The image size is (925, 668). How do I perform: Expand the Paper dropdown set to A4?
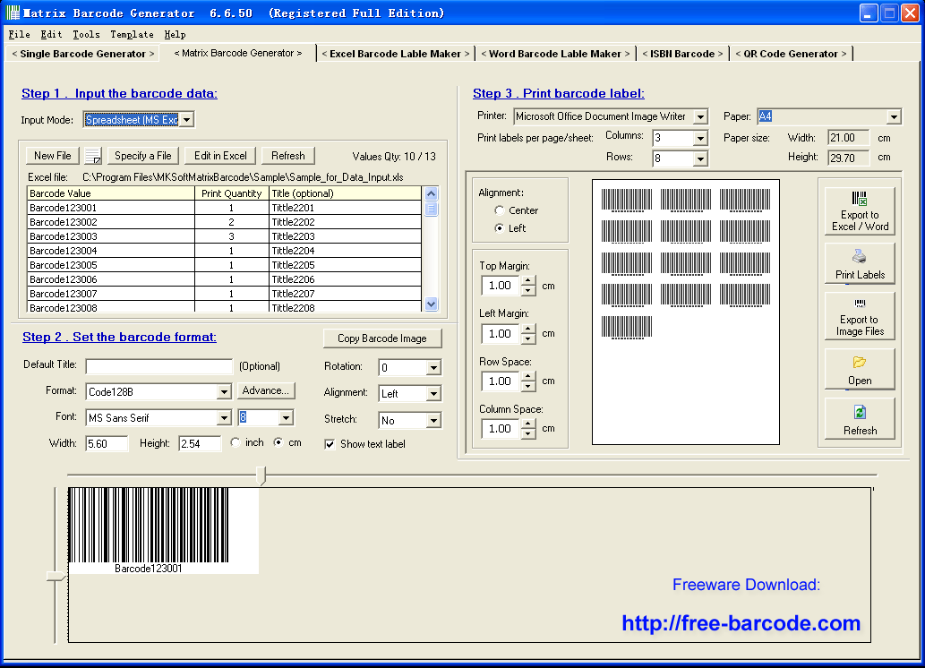tap(895, 116)
